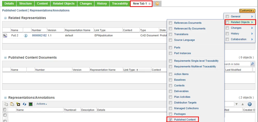The height and width of the screenshot is (122, 258).
Task: Check the Deliverables checkbox
Action: [x=171, y=91]
